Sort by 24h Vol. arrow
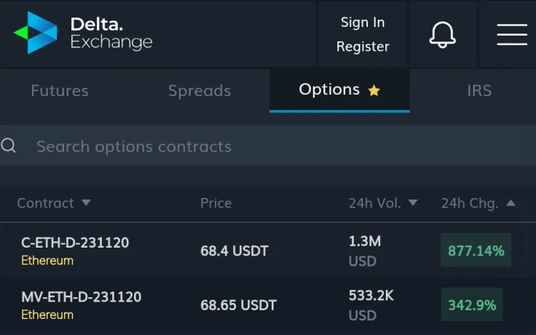 click(x=413, y=203)
